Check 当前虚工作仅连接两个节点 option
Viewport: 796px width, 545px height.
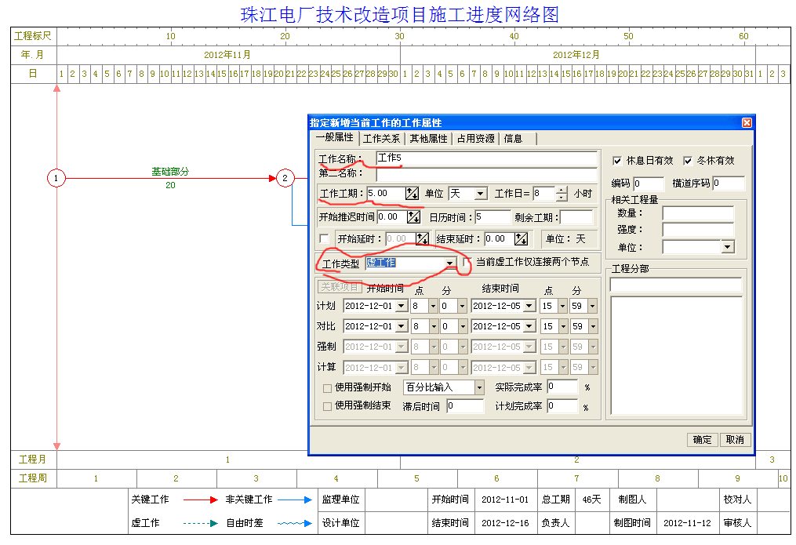(x=467, y=262)
